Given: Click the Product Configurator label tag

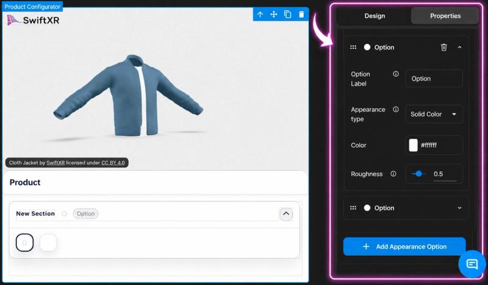Looking at the screenshot, I should (32, 7).
